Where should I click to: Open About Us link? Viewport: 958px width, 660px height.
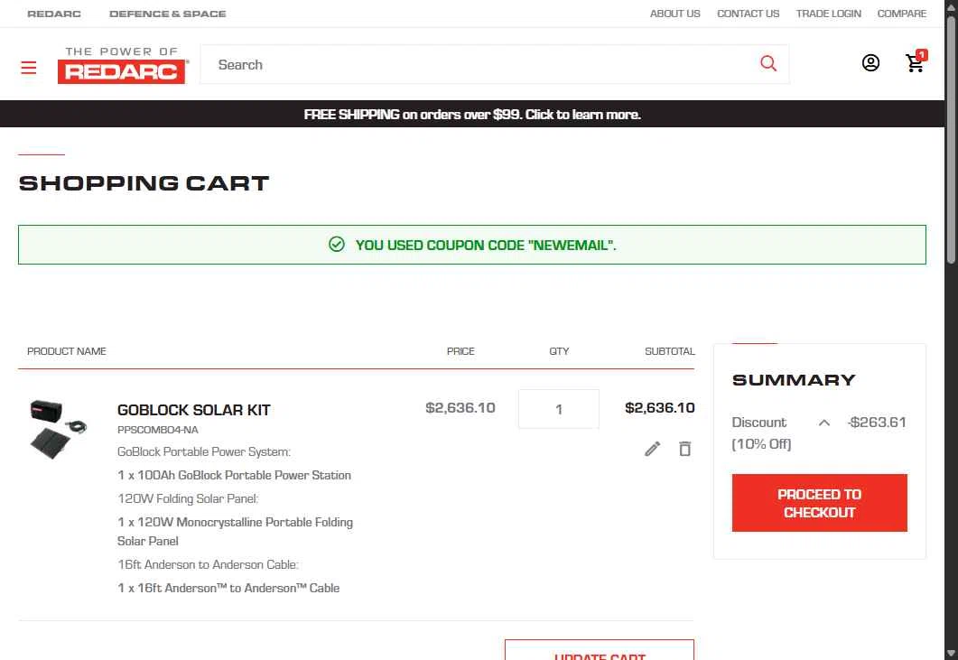674,14
